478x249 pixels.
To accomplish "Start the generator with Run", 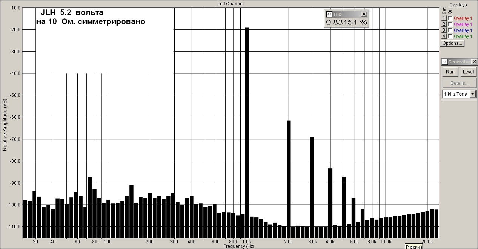I will 450,72.
